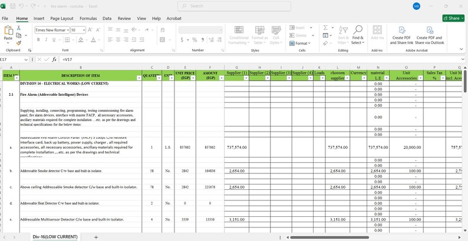Click the Search box in title bar
The width and height of the screenshot is (468, 241).
[235, 6]
